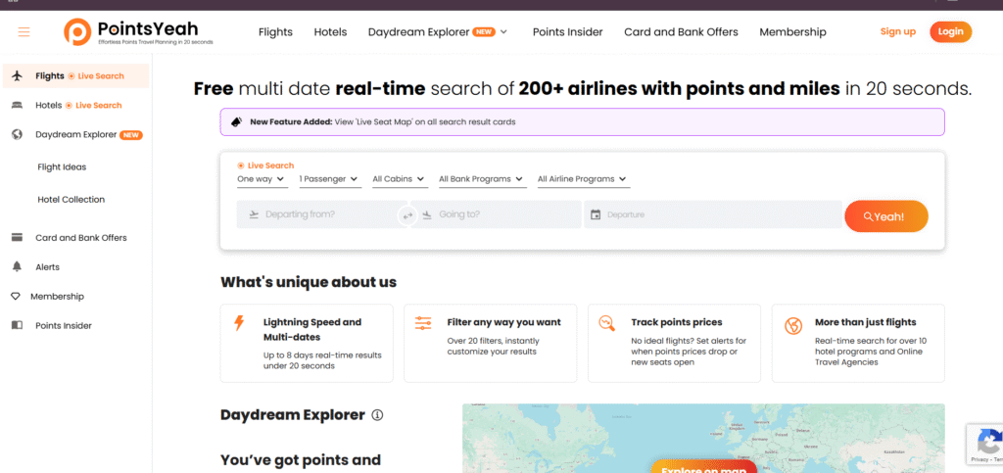Click the world map preview
The height and width of the screenshot is (473, 1003).
click(x=703, y=439)
